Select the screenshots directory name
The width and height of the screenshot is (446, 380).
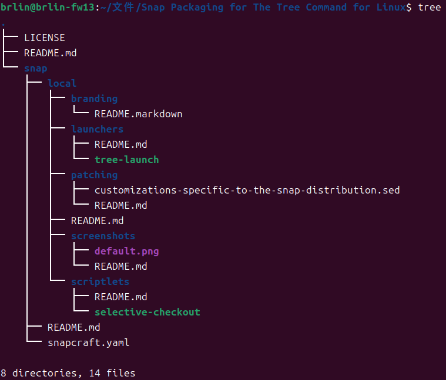click(103, 236)
